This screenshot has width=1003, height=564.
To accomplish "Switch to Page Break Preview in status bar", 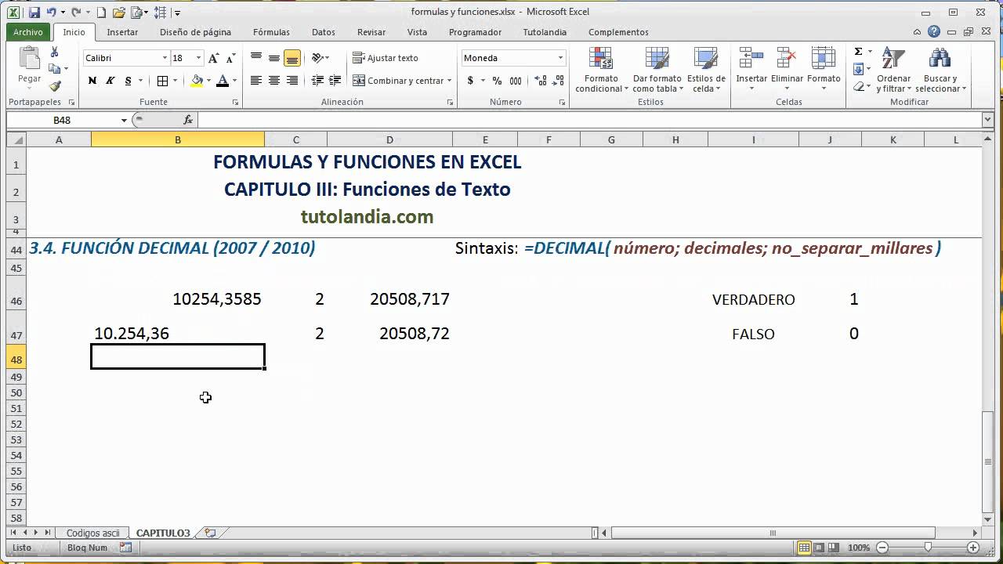I will [834, 548].
